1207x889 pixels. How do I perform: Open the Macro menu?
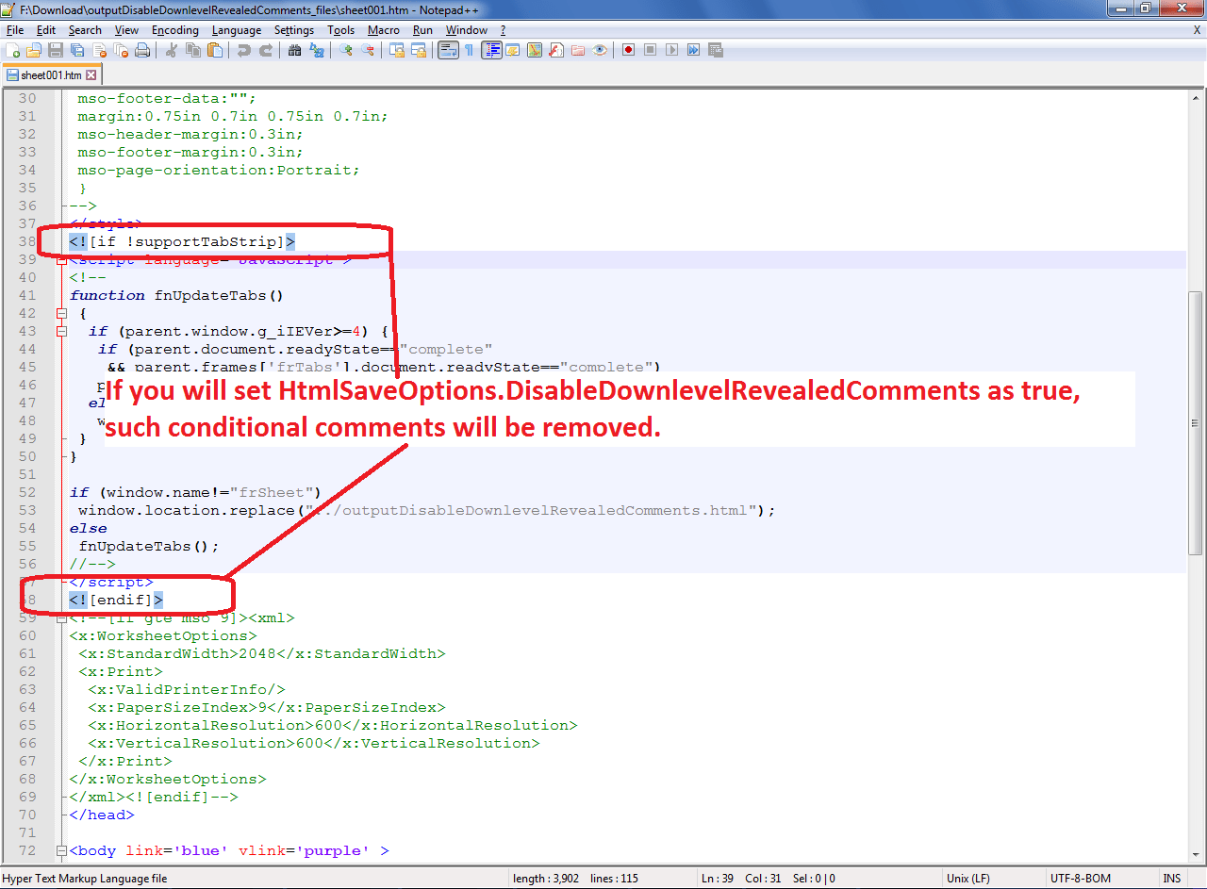(384, 29)
